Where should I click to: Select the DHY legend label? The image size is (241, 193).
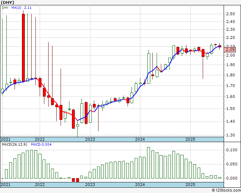point(5,8)
